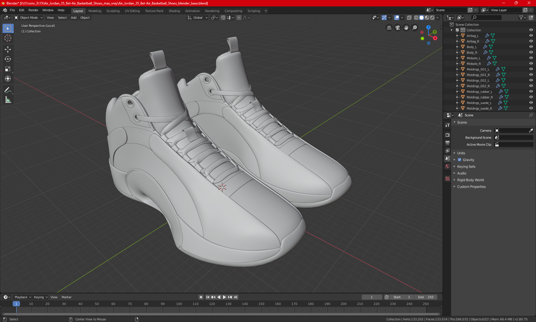Switch to the Sculpting workspace tab
The image size is (536, 322).
(x=113, y=11)
